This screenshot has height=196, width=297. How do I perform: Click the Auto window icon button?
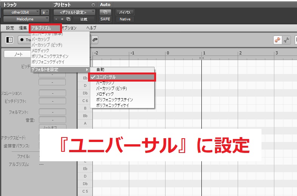[105, 12]
